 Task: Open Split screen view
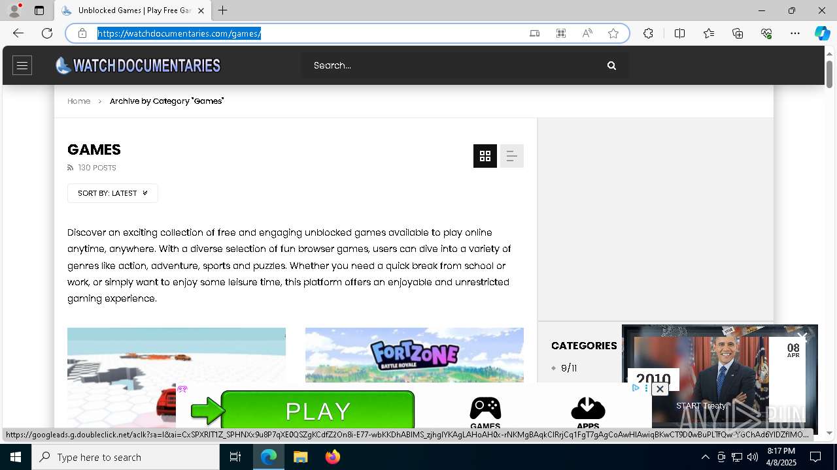coord(679,33)
